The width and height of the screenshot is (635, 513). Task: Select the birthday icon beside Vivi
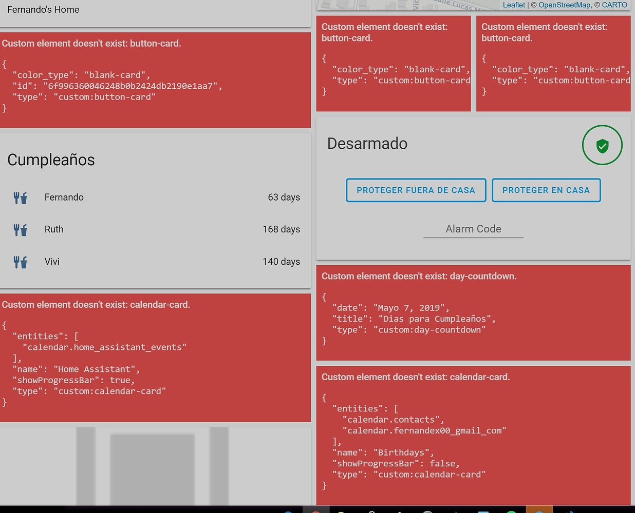point(20,262)
